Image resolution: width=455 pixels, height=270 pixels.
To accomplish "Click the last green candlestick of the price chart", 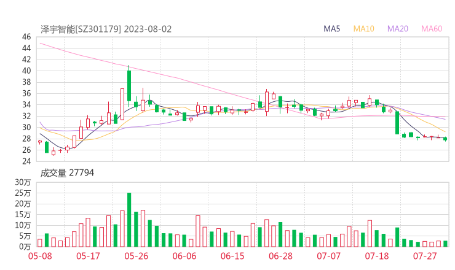I will 445,139.
